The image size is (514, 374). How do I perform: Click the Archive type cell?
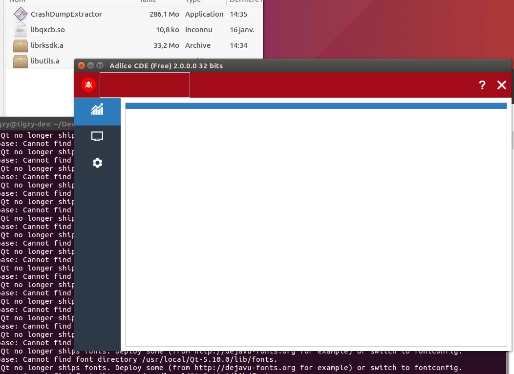[198, 45]
